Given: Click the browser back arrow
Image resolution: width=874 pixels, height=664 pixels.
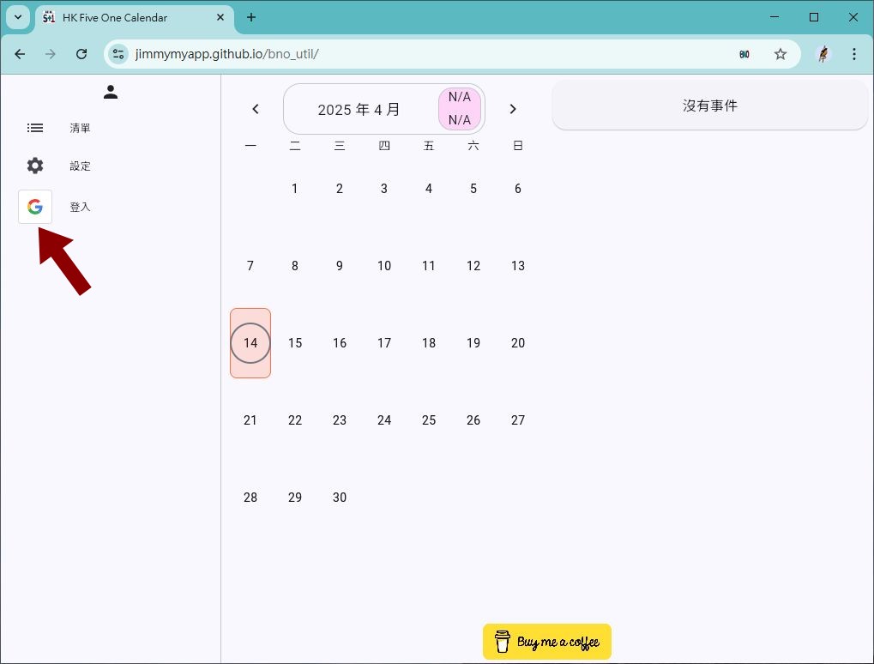Looking at the screenshot, I should 20,54.
